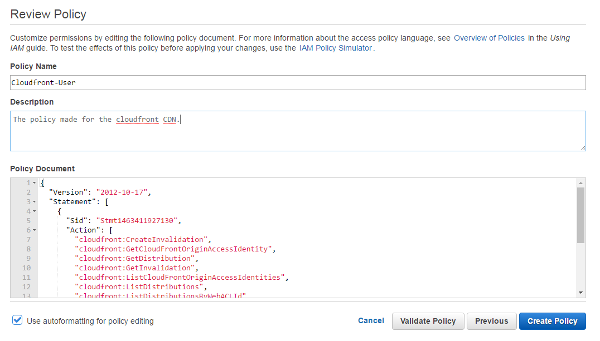The width and height of the screenshot is (600, 341).
Task: Click the policy editor scroll down arrow
Action: pos(581,293)
